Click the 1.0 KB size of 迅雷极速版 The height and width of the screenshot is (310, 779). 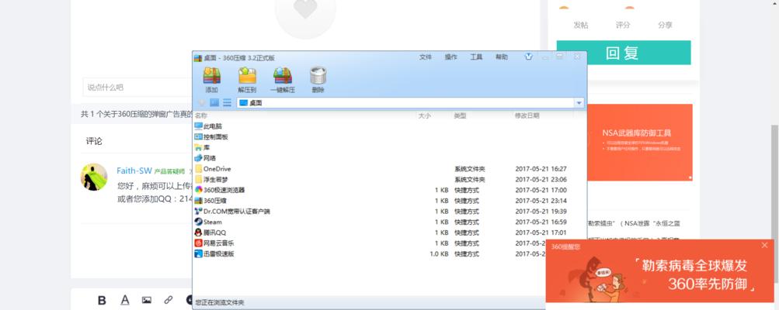[x=439, y=254]
